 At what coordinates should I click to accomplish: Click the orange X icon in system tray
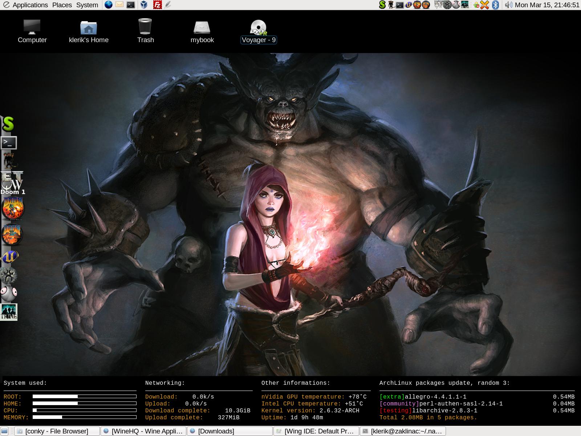pyautogui.click(x=485, y=5)
